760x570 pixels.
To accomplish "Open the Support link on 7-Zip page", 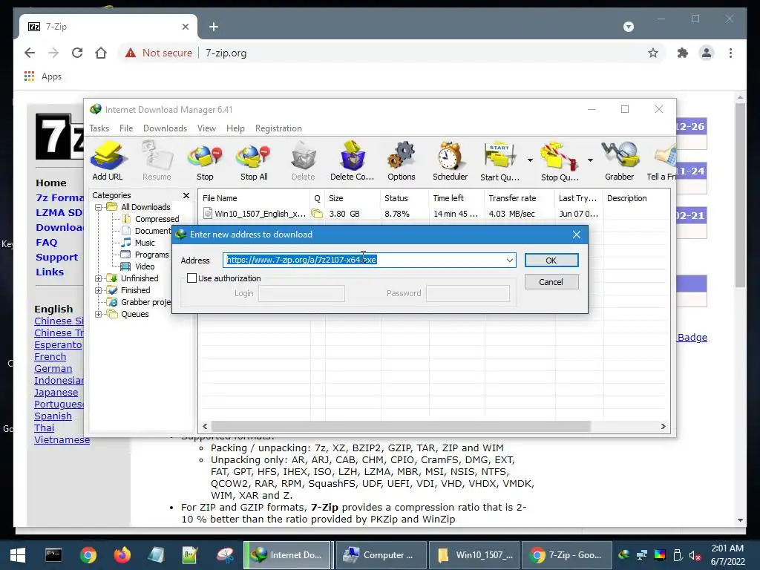I will click(56, 258).
